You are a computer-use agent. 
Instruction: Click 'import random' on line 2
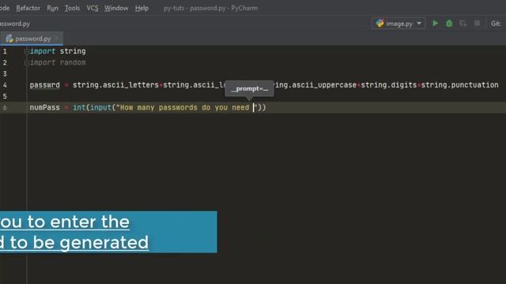point(58,62)
